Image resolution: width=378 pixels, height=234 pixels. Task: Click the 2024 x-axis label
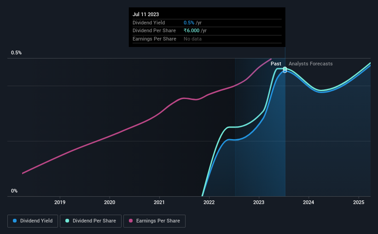point(308,202)
